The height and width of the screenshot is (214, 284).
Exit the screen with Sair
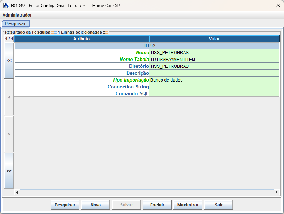219,205
